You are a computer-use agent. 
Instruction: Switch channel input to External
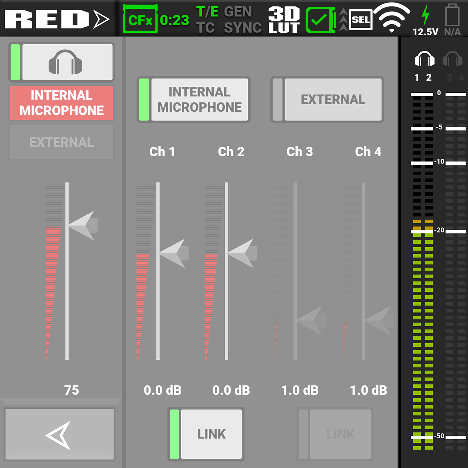327,100
